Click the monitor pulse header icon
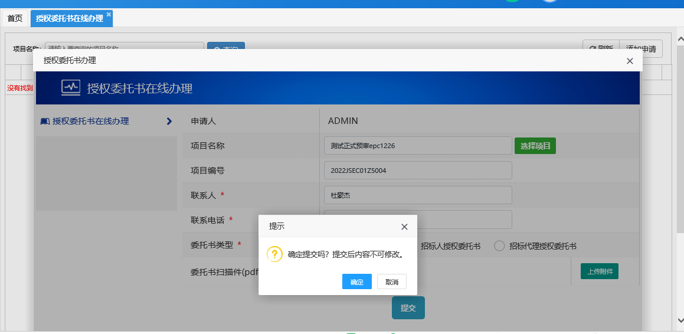This screenshot has width=684, height=334. tap(71, 88)
